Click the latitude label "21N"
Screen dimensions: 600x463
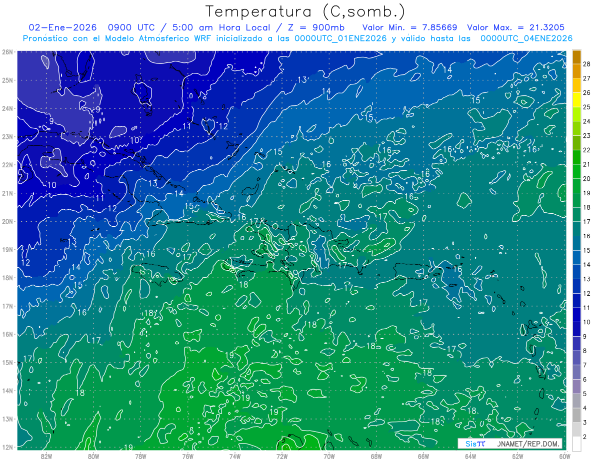7,193
